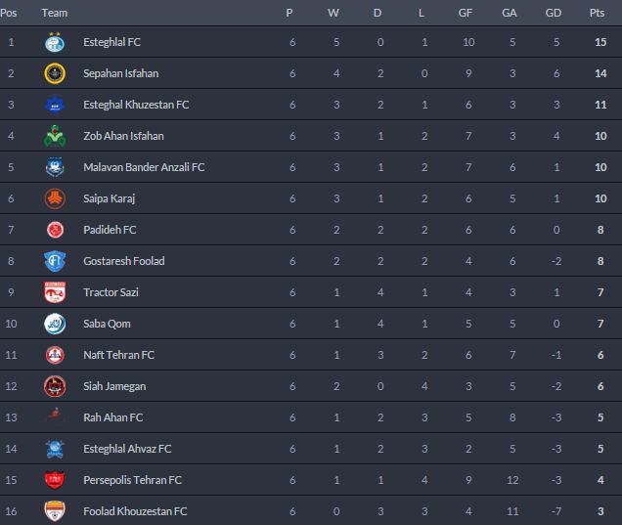Open the Naft Tehran FC team link

(119, 355)
